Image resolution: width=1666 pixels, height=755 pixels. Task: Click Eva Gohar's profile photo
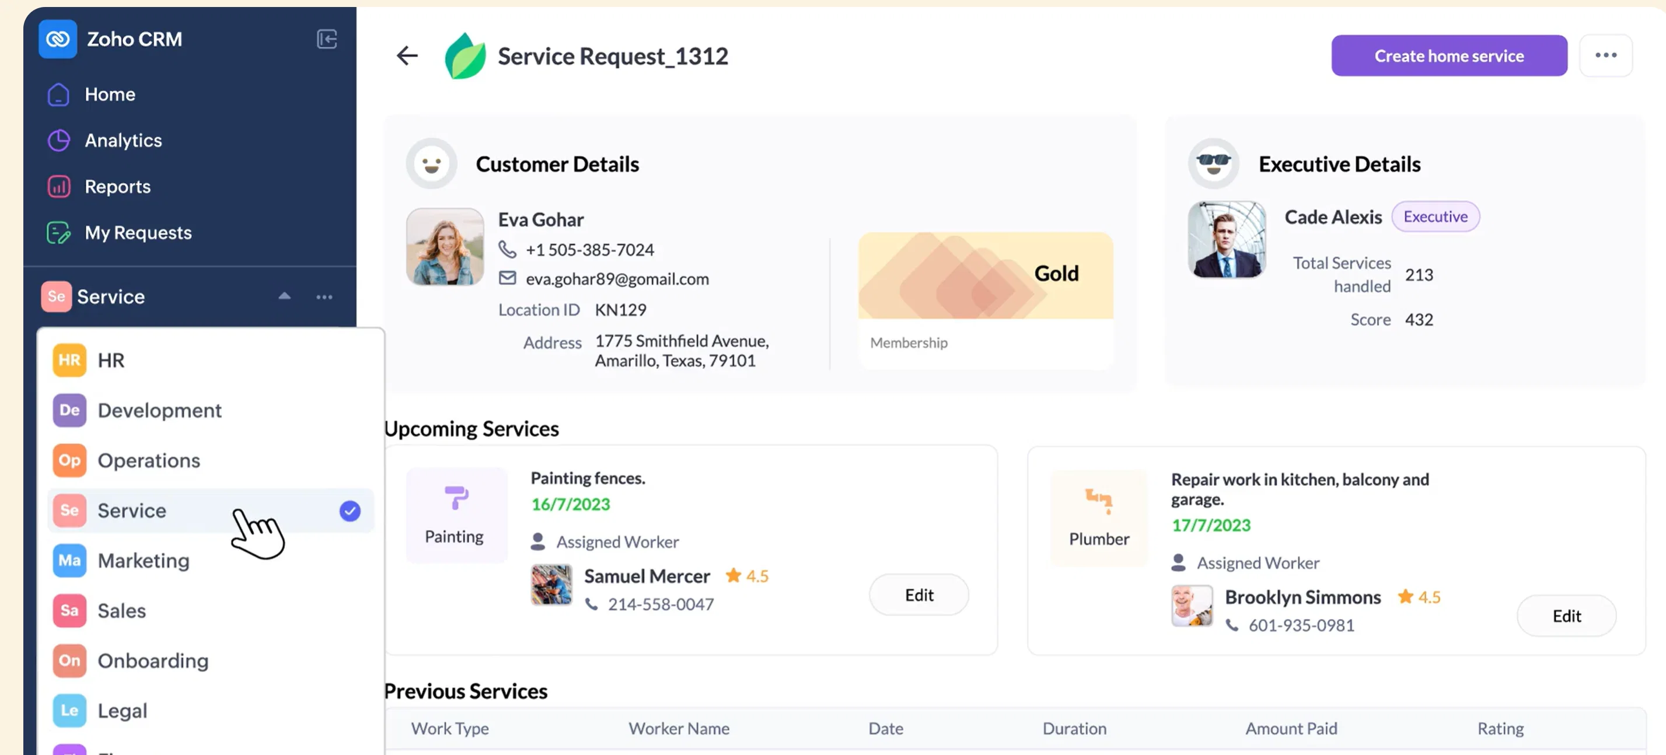(445, 247)
